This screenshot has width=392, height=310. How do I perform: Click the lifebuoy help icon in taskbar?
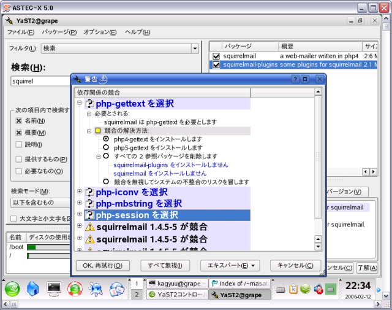click(75, 288)
